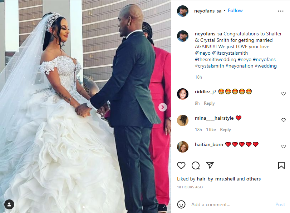The height and width of the screenshot is (213, 290).
Task: Reply to mina___hairstyle's comment
Action: click(x=225, y=130)
